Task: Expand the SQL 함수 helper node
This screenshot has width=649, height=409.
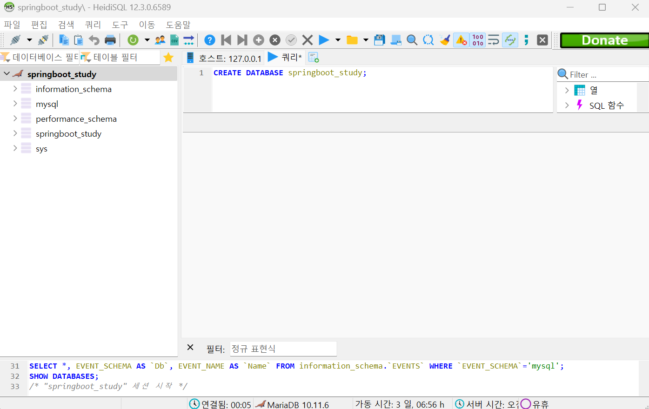Action: [x=567, y=106]
